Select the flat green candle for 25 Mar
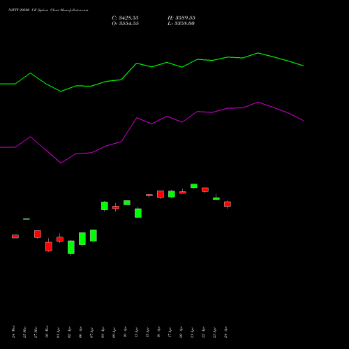Viewport: 349px width, 349px height. (27, 219)
